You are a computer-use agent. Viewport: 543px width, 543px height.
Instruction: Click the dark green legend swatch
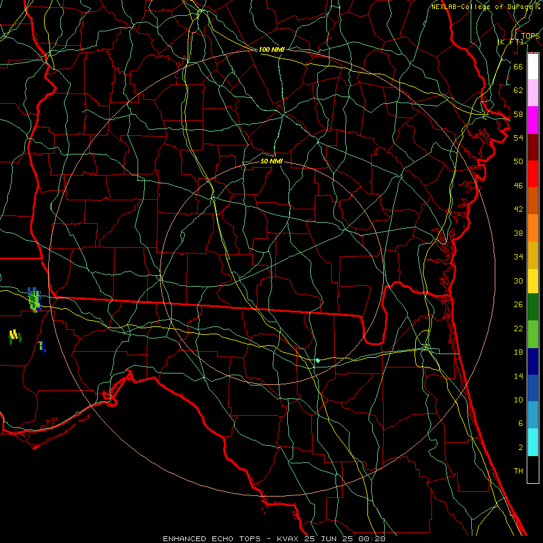(x=533, y=307)
